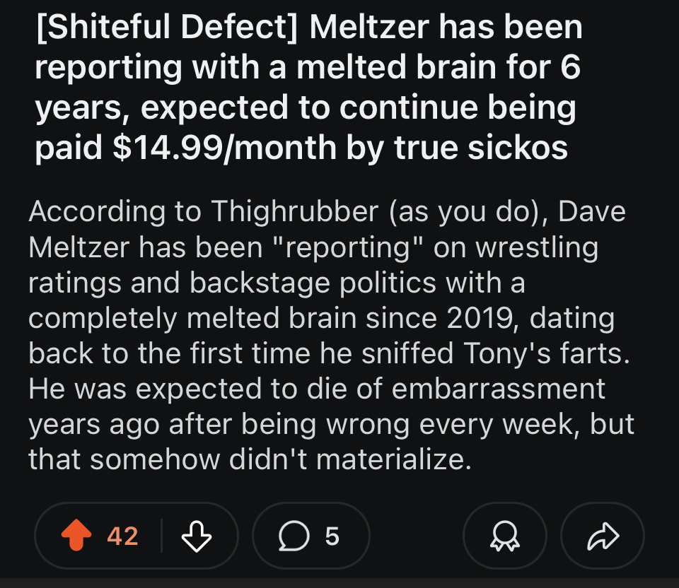Click the divider between upvote and downvote

coord(161,536)
